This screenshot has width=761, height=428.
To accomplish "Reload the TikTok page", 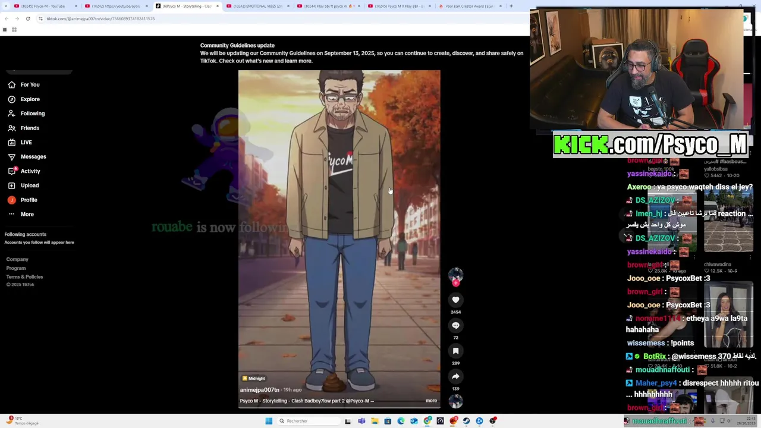I will coord(27,18).
